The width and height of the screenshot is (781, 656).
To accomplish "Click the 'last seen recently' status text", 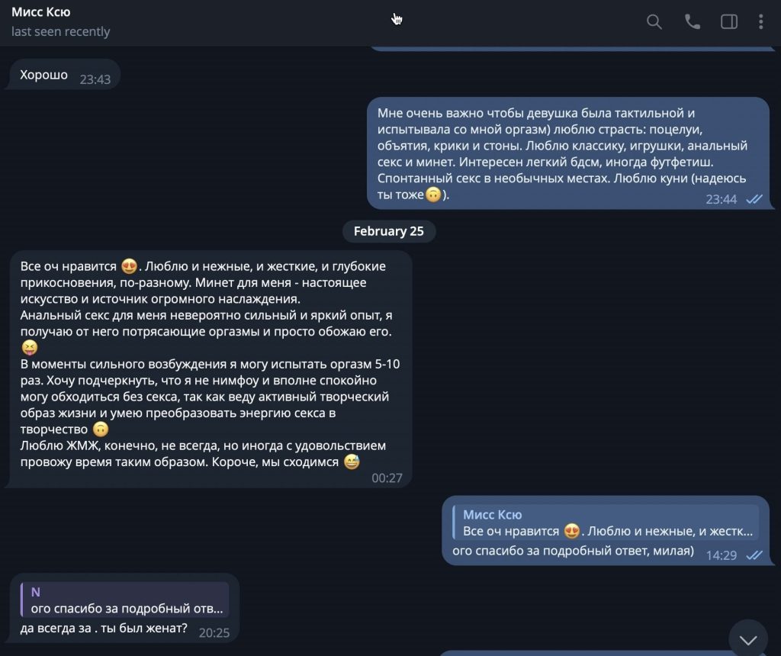I will tap(60, 31).
